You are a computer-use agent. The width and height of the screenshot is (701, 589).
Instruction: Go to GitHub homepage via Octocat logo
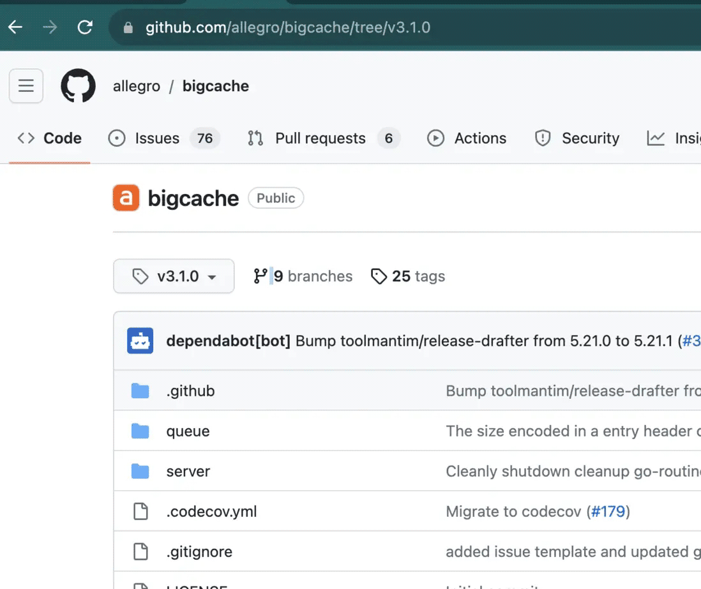tap(79, 86)
